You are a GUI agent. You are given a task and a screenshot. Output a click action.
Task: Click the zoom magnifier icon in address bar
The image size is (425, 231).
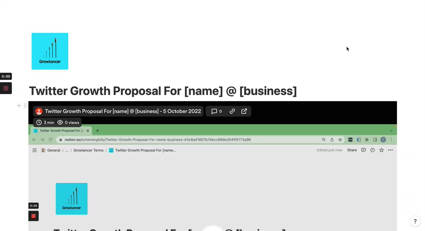click(324, 140)
